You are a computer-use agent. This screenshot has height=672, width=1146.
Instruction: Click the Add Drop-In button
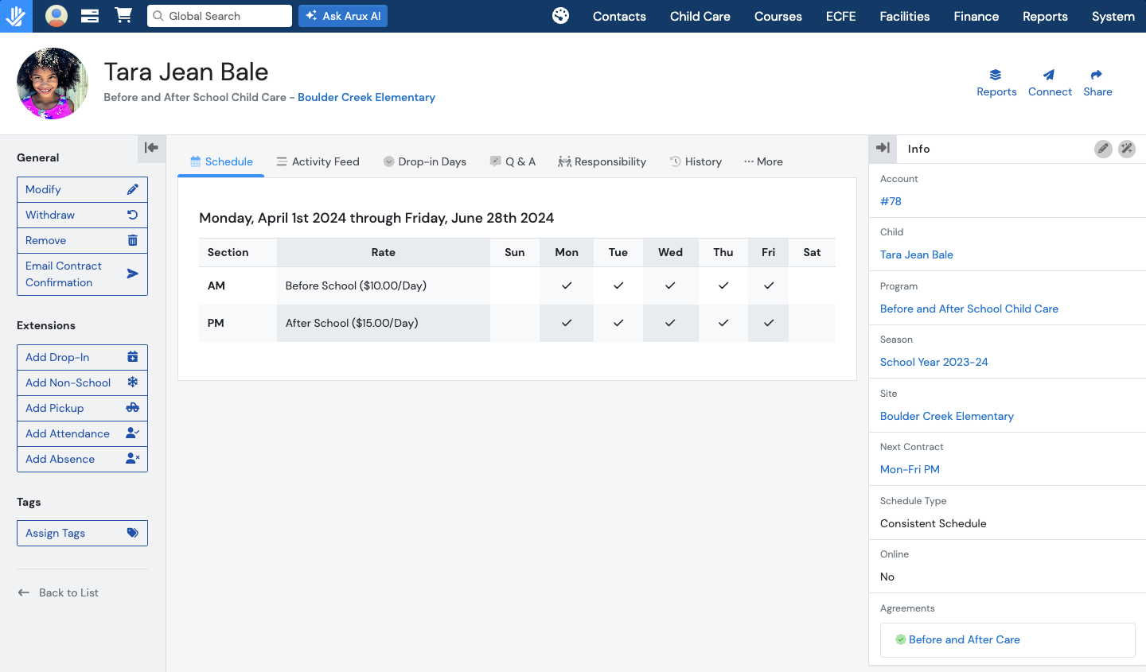tap(82, 357)
